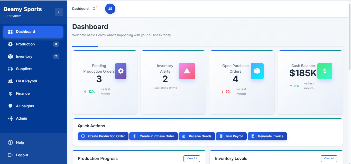Click the Help question mark icon
351x164 pixels.
[x=10, y=142]
